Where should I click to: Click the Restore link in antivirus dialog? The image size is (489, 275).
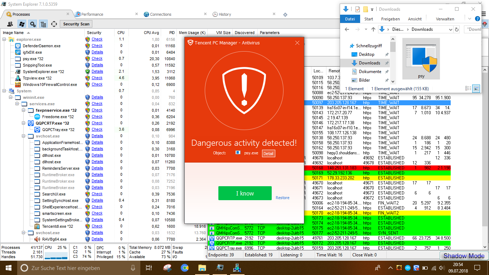pyautogui.click(x=282, y=198)
